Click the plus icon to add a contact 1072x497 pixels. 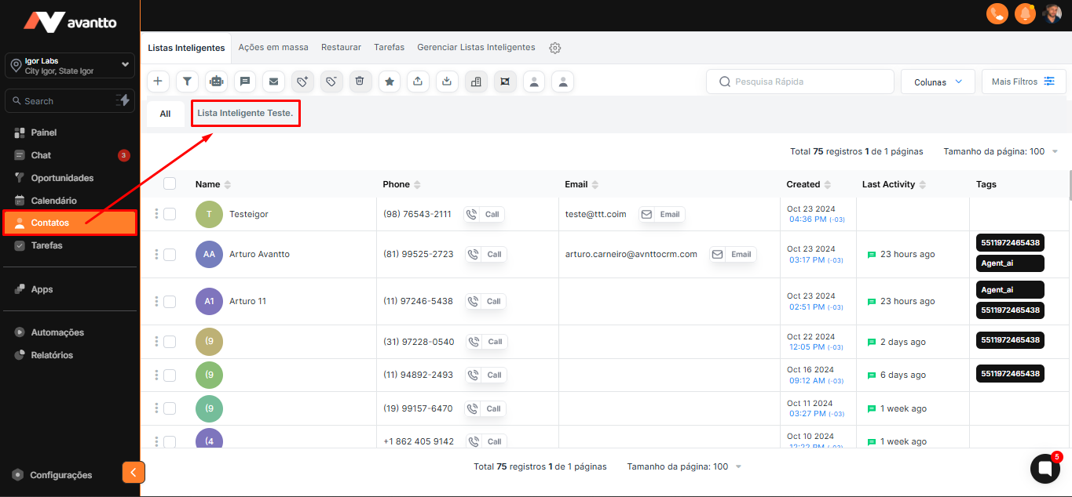[158, 82]
